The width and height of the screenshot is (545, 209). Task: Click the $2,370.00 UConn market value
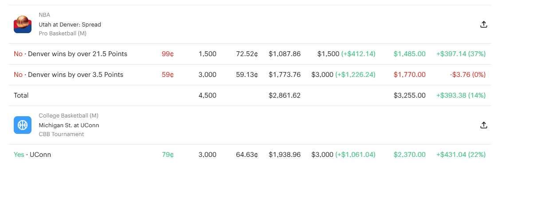[x=409, y=155]
